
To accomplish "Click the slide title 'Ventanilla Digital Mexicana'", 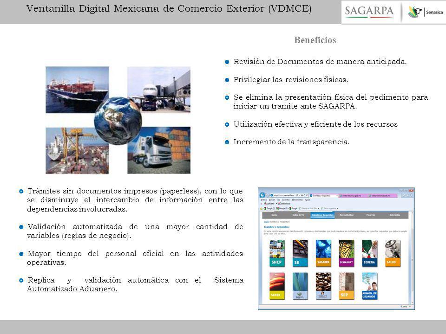I will pyautogui.click(x=169, y=9).
